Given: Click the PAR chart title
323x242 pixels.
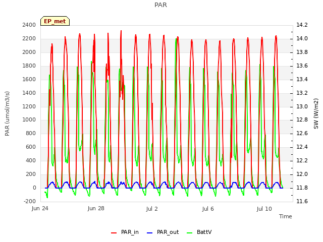Looking at the screenshot, I should coord(160,5).
